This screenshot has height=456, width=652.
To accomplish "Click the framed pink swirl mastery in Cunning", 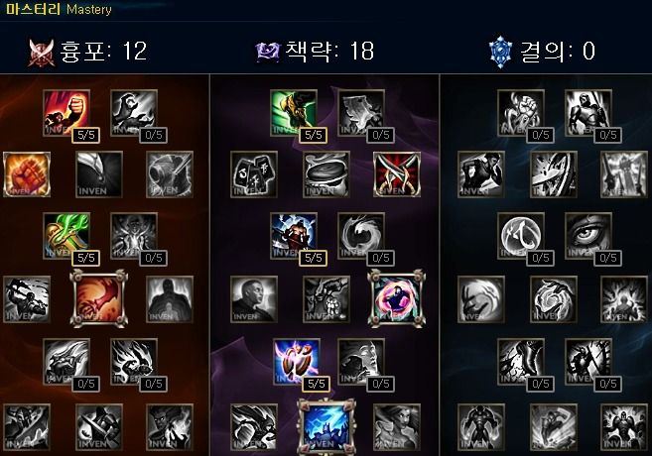I will [x=397, y=298].
